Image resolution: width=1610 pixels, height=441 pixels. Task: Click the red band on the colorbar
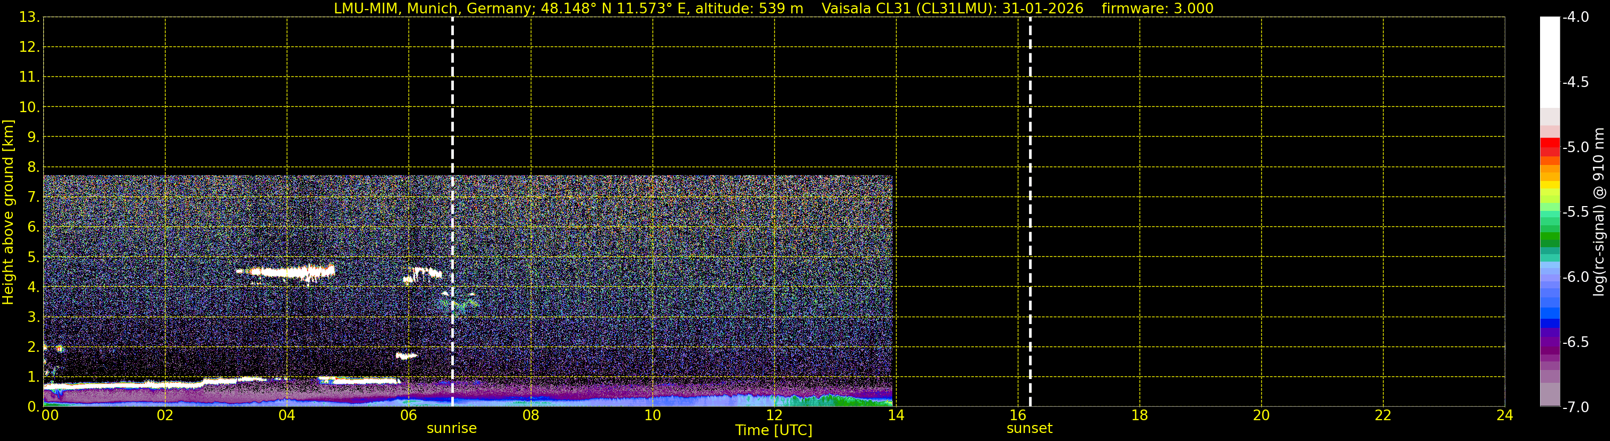[1549, 147]
